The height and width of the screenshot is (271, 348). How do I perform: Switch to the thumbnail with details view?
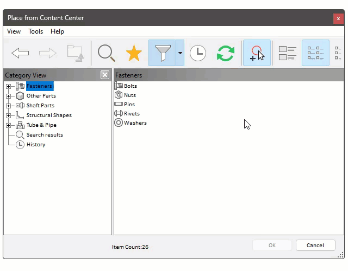288,53
